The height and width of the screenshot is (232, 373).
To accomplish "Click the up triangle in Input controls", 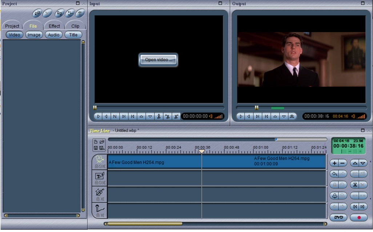I will [x=141, y=116].
